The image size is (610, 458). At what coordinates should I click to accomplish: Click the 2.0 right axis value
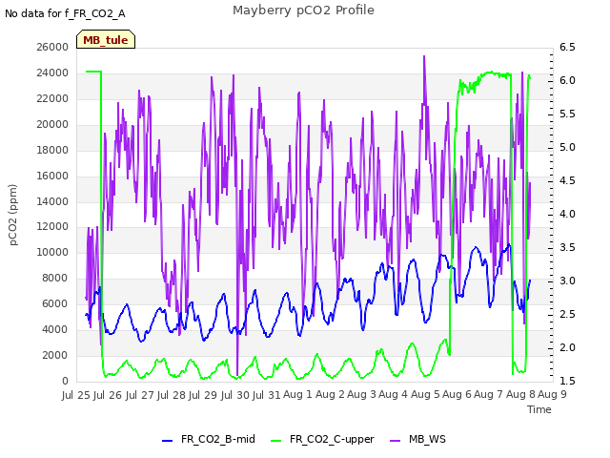567,347
